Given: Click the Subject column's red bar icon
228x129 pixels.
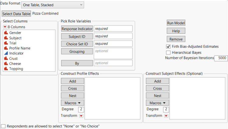Looking at the screenshot, I should pyautogui.click(x=6, y=38).
